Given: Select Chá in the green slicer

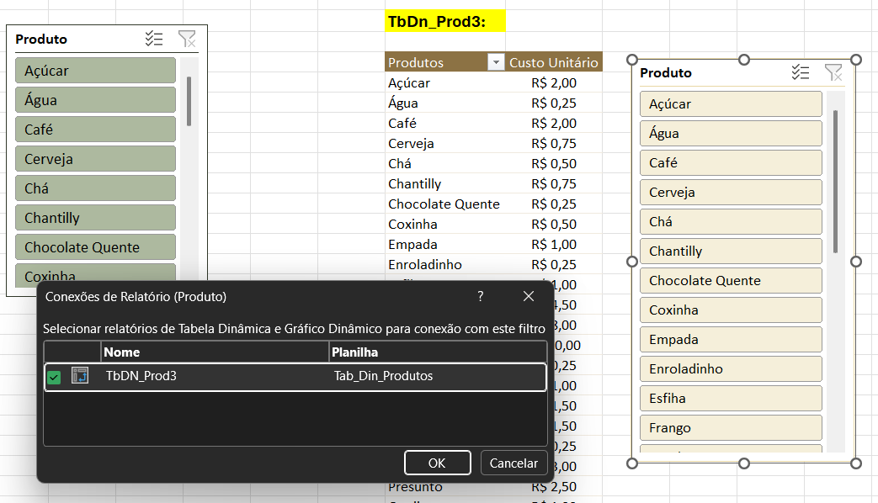Looking at the screenshot, I should 96,188.
